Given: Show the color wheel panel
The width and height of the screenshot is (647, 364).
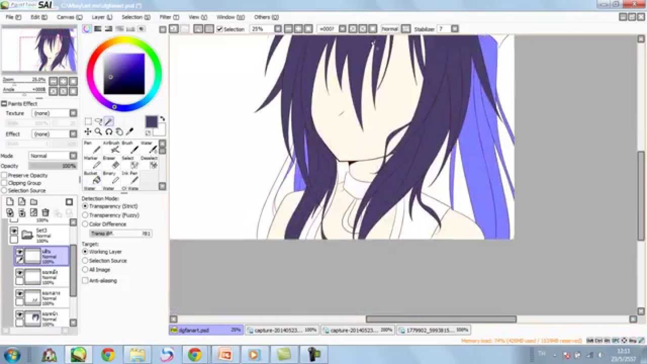Looking at the screenshot, I should pyautogui.click(x=87, y=29).
